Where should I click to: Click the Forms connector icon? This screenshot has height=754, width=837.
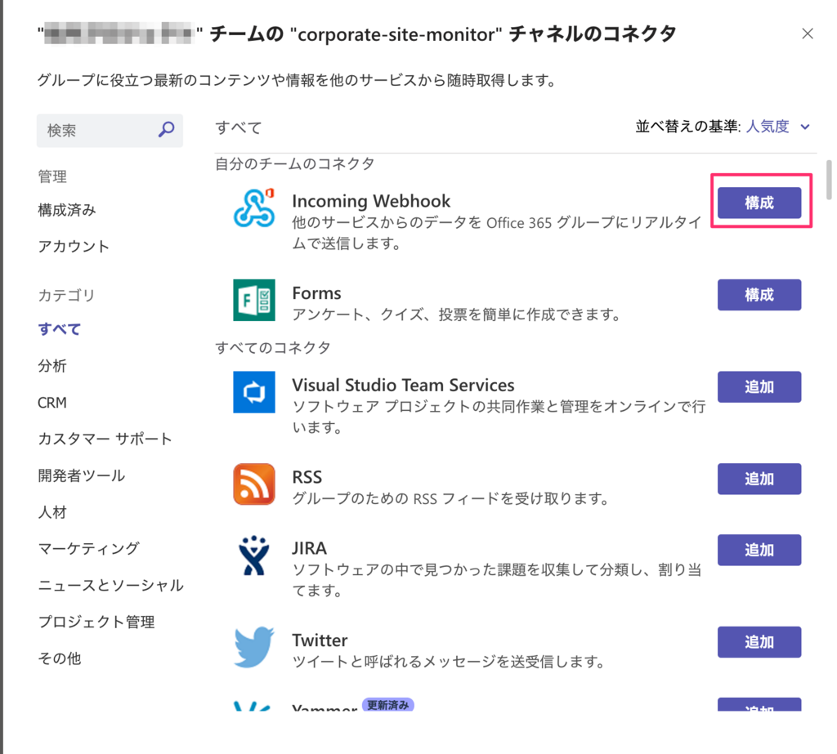[x=254, y=300]
